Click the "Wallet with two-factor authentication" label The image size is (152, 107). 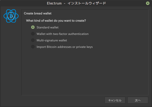tap(62, 34)
